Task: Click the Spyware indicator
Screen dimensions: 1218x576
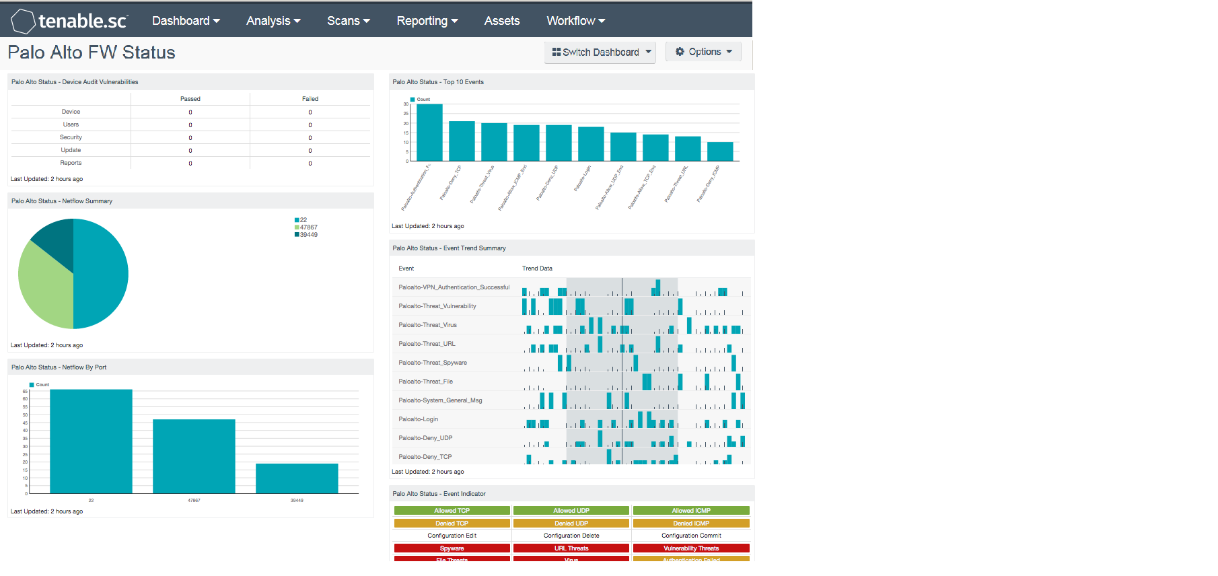Action: [x=452, y=548]
